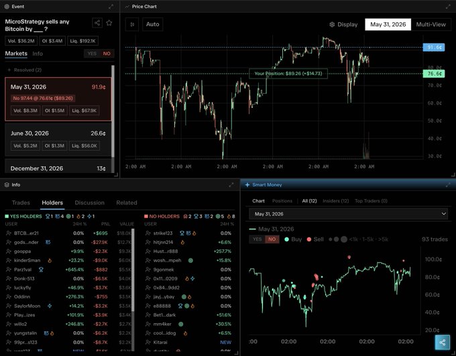Viewport: 456px width, 356px height.
Task: Filter Smart Money by Top Traders (0)
Action: click(x=371, y=201)
